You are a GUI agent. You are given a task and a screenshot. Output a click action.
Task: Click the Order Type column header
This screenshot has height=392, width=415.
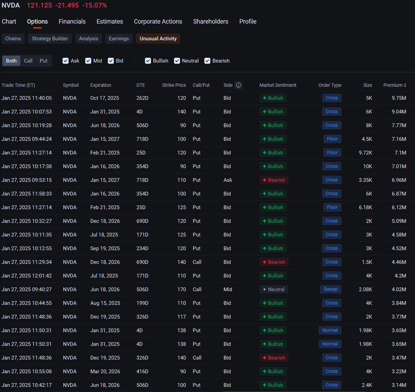330,85
